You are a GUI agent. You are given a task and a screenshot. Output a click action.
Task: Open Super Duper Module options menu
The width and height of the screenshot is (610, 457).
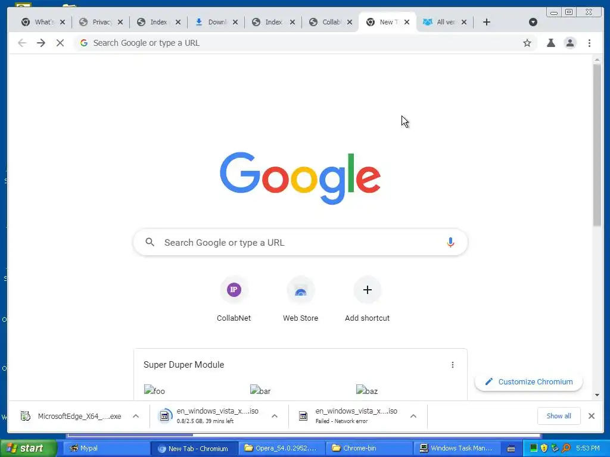click(x=453, y=365)
